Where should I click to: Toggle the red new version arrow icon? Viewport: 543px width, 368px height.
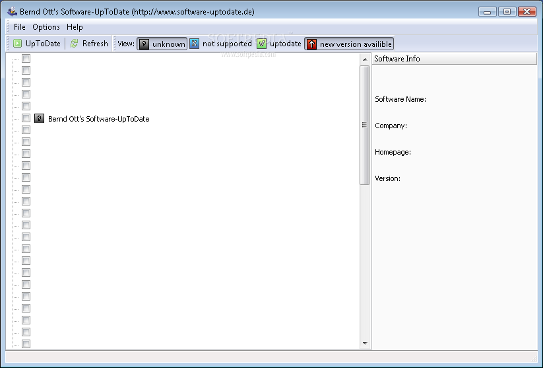point(311,44)
